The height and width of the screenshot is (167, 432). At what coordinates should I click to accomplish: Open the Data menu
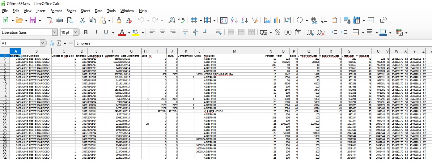point(99,11)
